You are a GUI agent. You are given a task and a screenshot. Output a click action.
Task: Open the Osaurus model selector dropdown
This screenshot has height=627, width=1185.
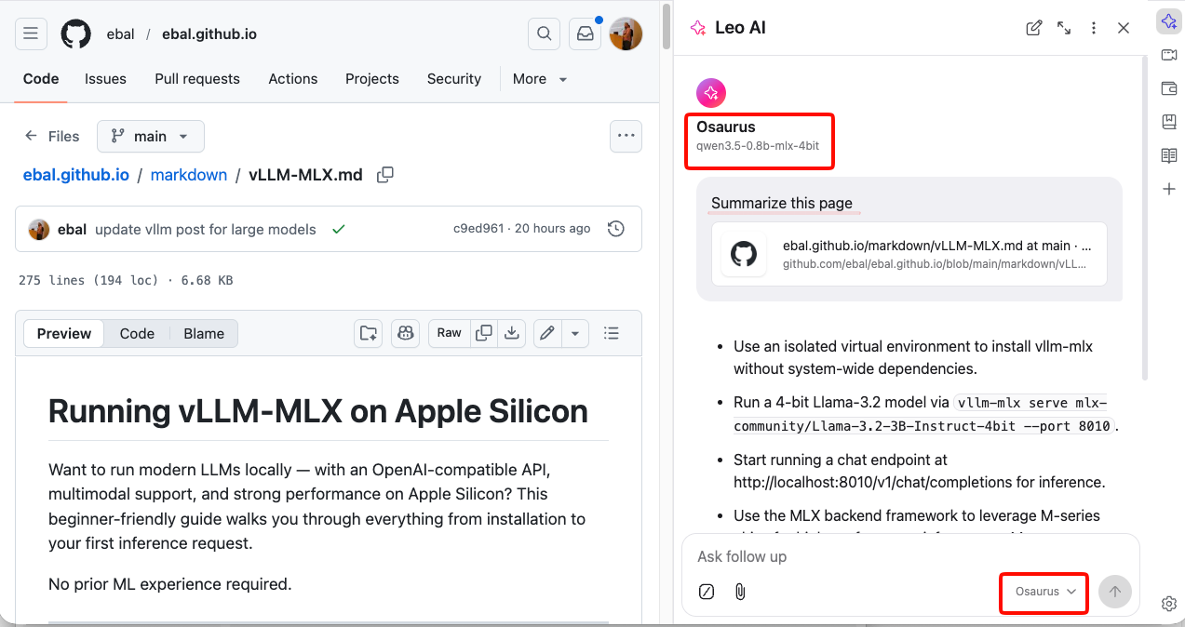tap(1045, 592)
